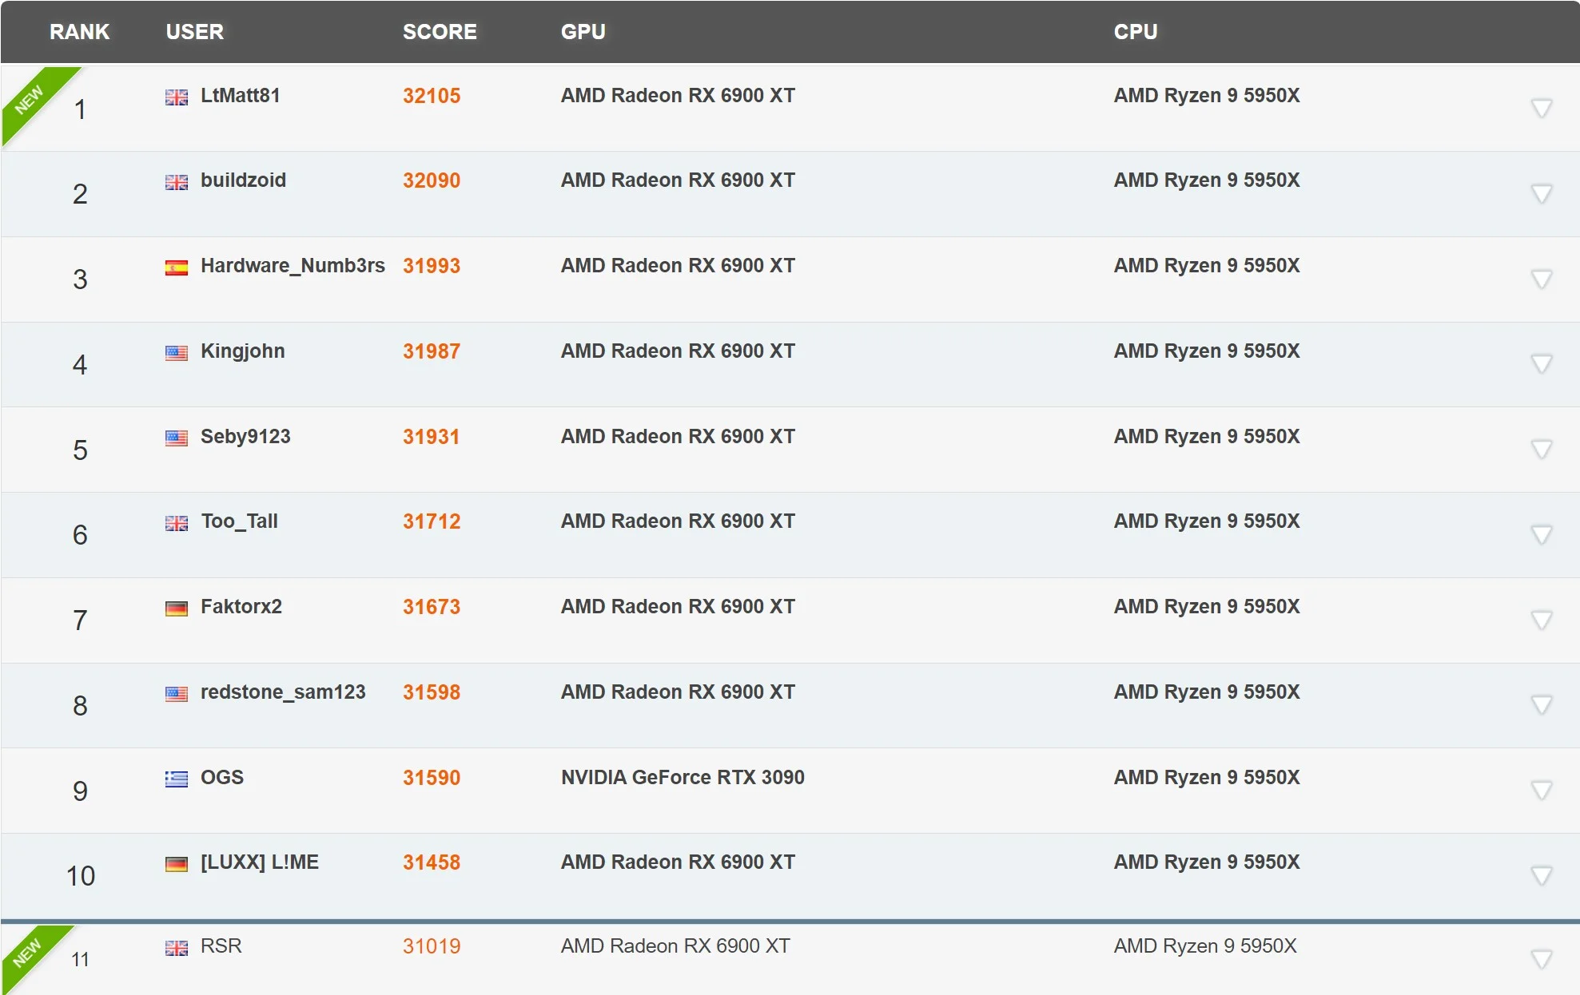Expand details arrow for [LUXX] L!ME

point(1542,876)
